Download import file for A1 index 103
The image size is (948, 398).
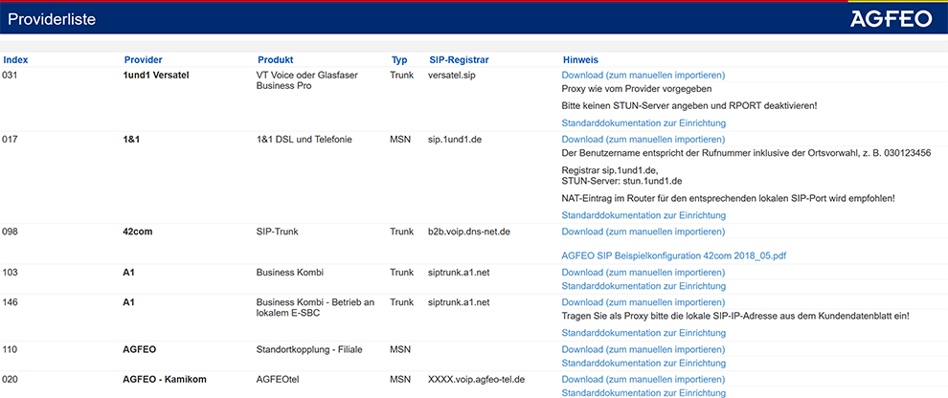pyautogui.click(x=643, y=273)
